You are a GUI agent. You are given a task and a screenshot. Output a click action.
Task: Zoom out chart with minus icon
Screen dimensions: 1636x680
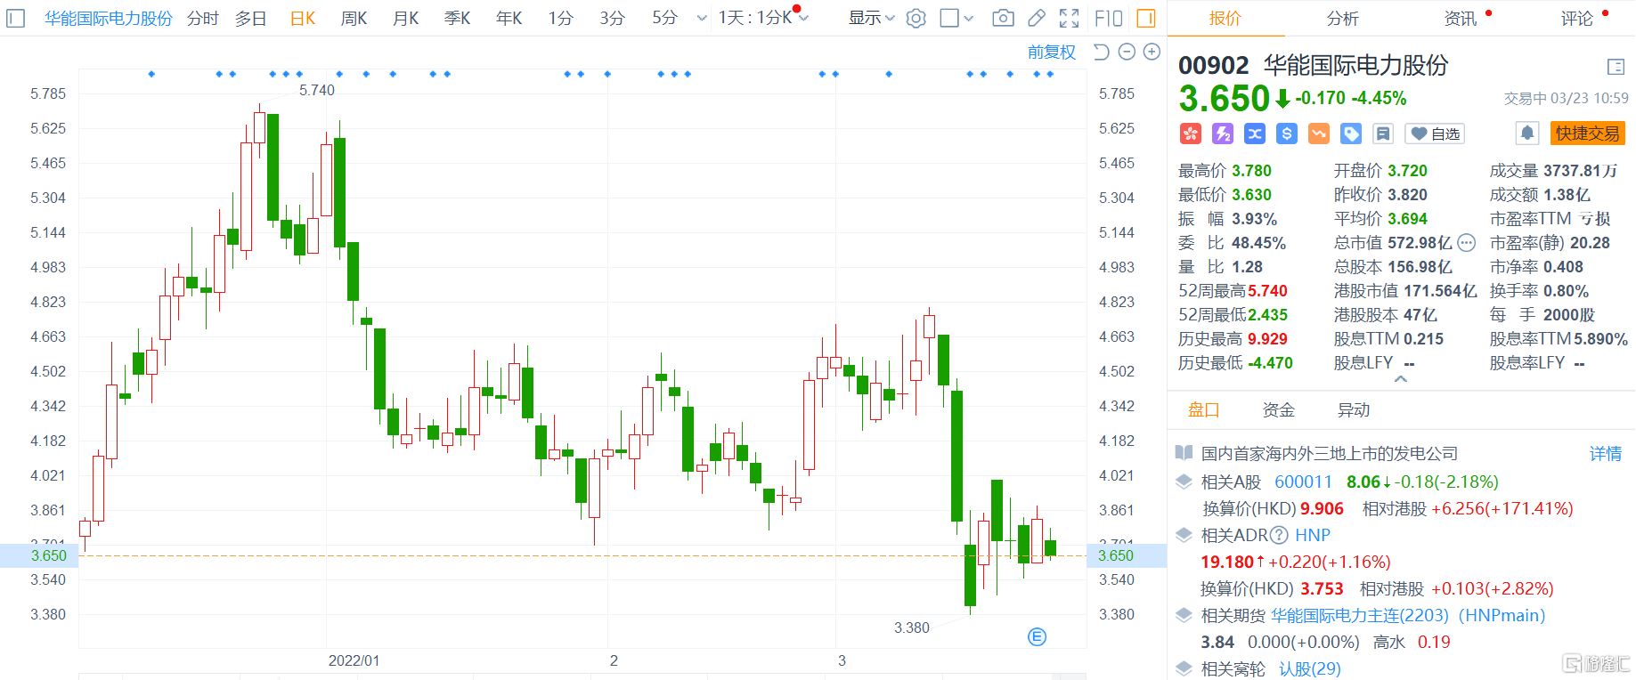pos(1127,52)
